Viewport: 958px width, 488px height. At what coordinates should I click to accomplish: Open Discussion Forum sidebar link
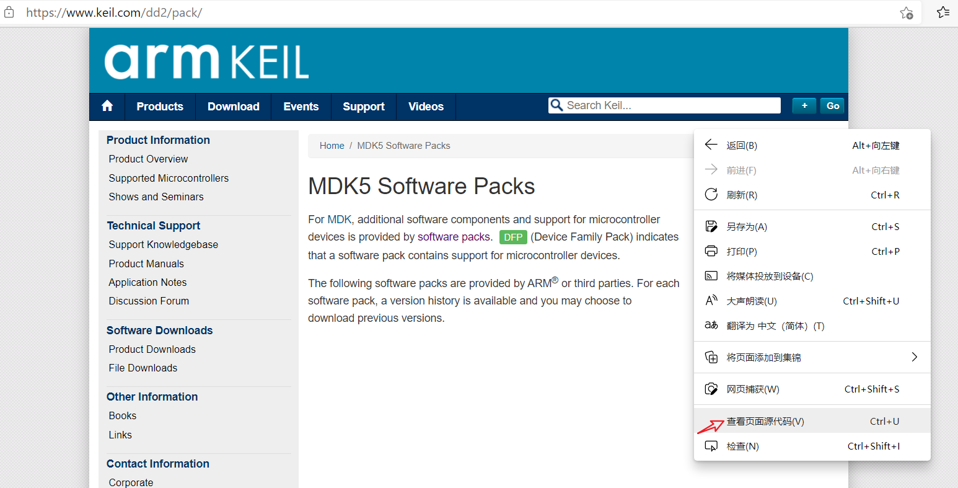[x=149, y=301]
